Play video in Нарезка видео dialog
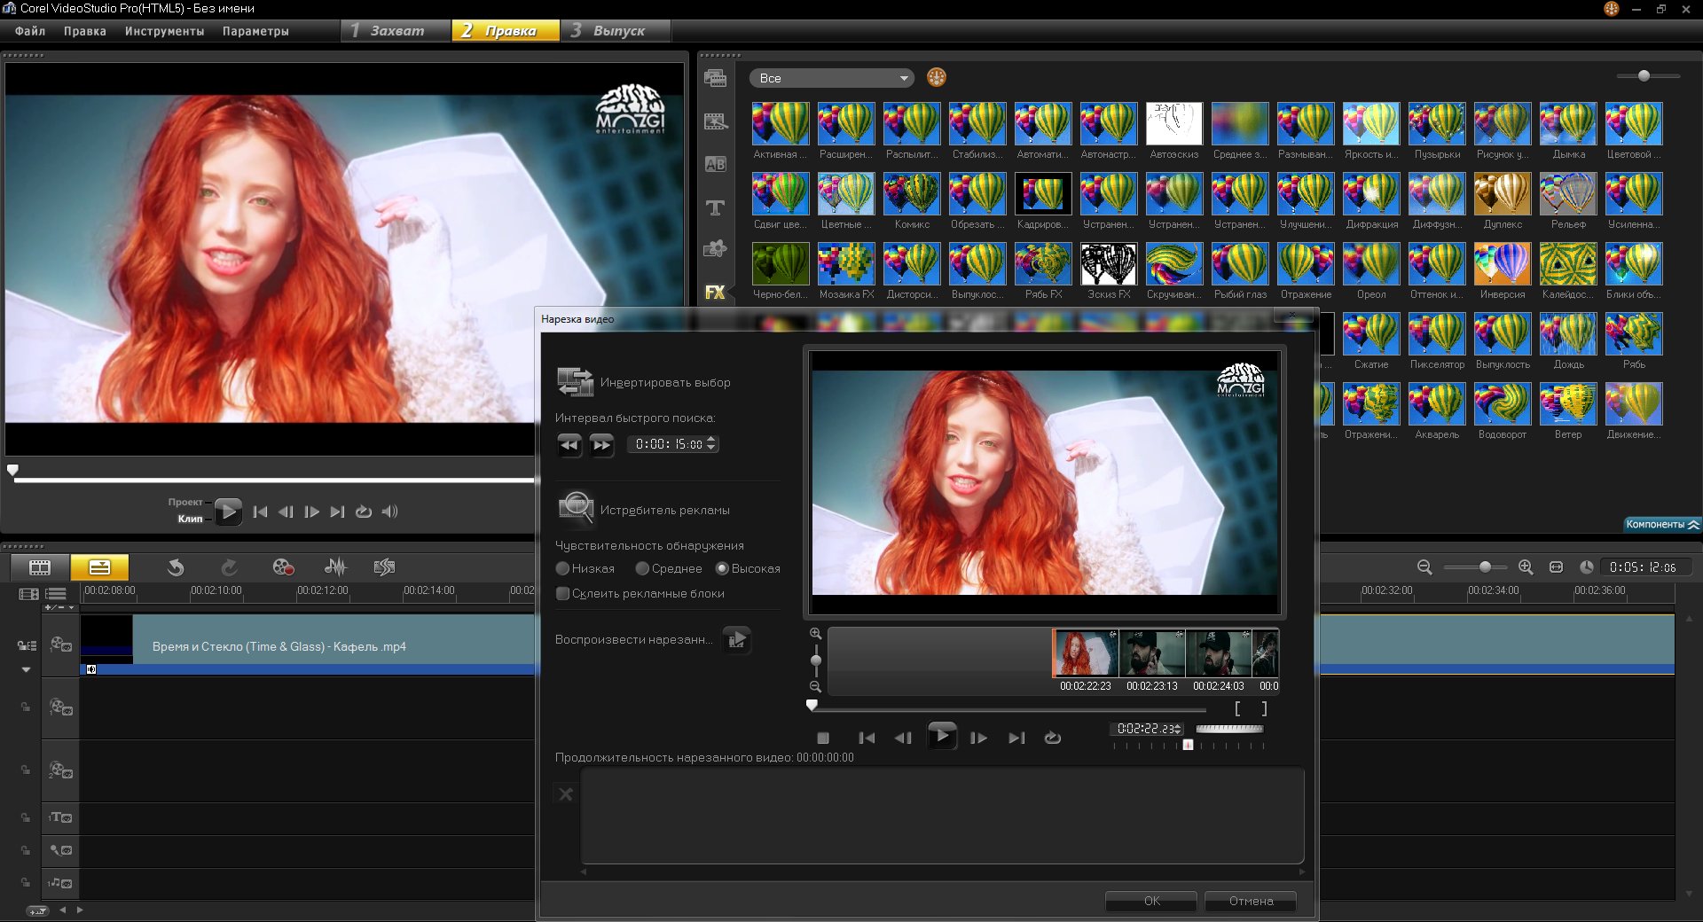Viewport: 1703px width, 922px height. (942, 736)
